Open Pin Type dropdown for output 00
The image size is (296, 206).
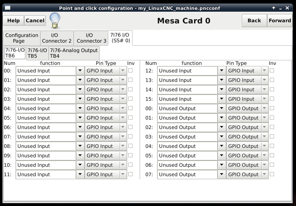247,109
